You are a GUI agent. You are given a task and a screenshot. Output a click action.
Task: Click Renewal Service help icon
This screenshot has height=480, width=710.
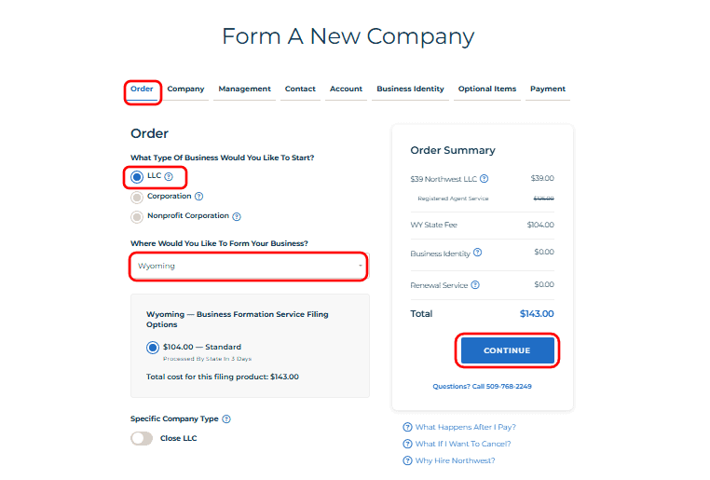[x=475, y=285]
